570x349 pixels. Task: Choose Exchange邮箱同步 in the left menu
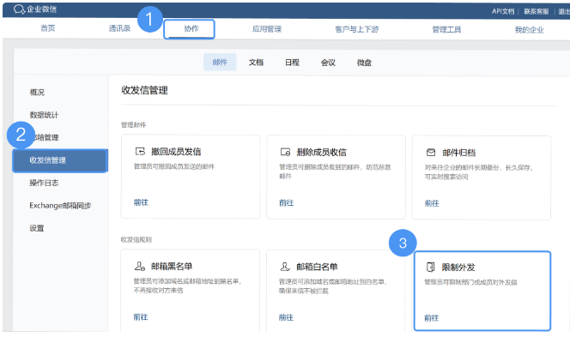click(59, 206)
